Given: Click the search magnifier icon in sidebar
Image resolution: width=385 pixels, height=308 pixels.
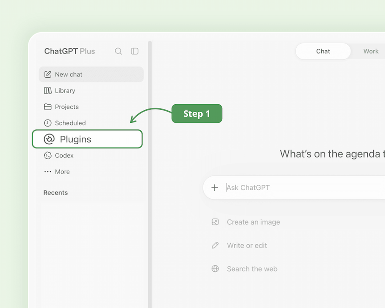Looking at the screenshot, I should click(119, 51).
